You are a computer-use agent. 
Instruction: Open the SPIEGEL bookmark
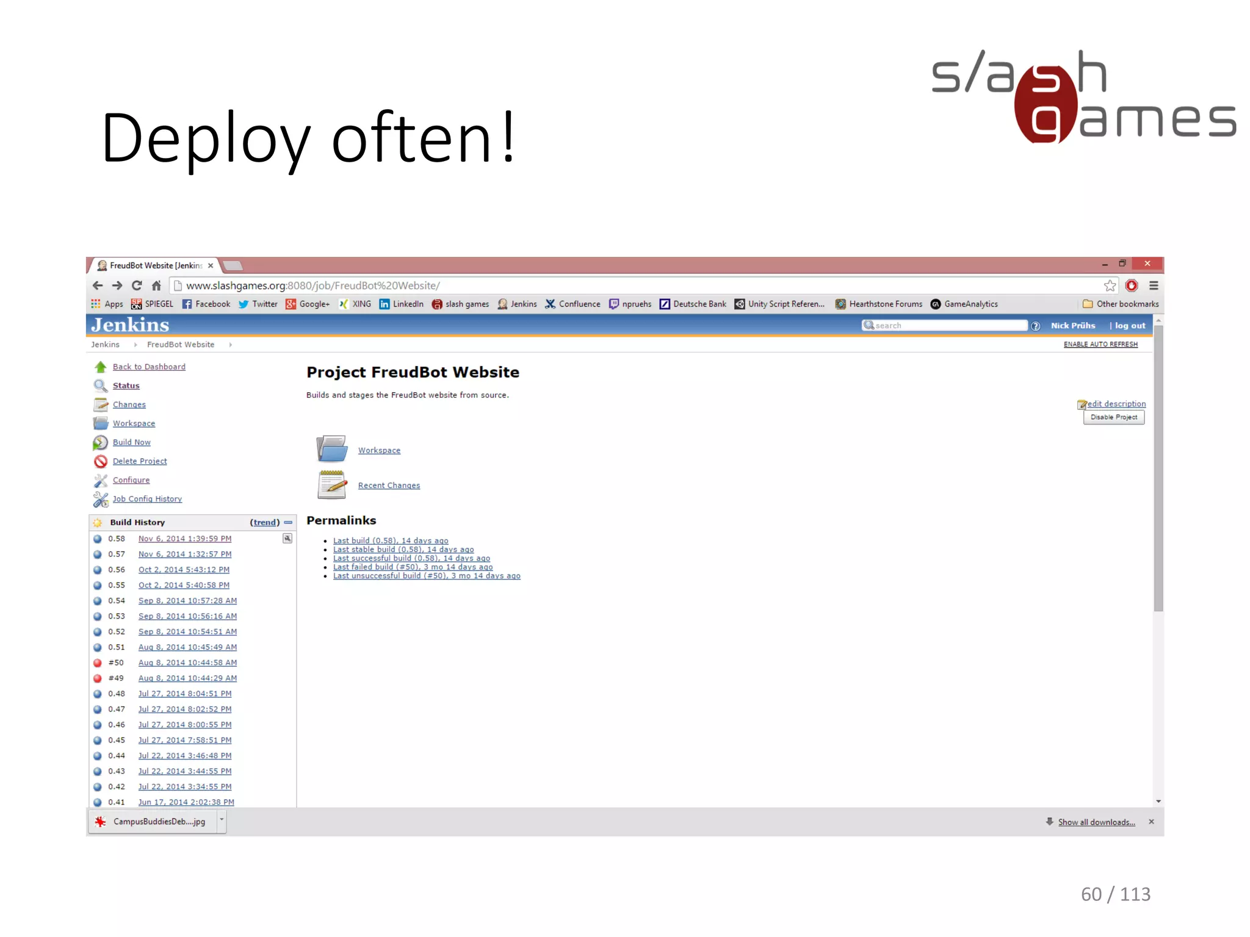click(152, 304)
